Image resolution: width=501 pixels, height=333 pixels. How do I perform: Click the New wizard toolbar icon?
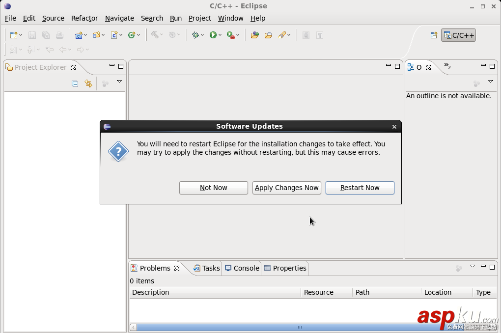(x=13, y=35)
